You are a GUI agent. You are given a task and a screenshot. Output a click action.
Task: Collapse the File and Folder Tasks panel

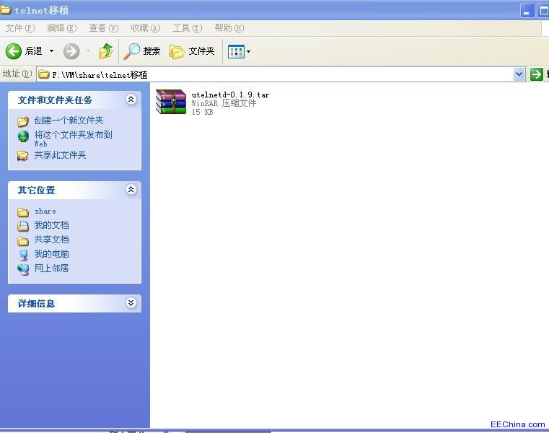pyautogui.click(x=131, y=100)
